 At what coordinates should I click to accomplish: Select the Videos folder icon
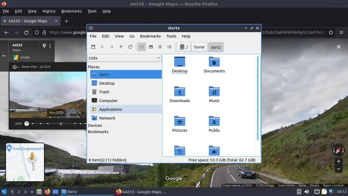tap(214, 151)
